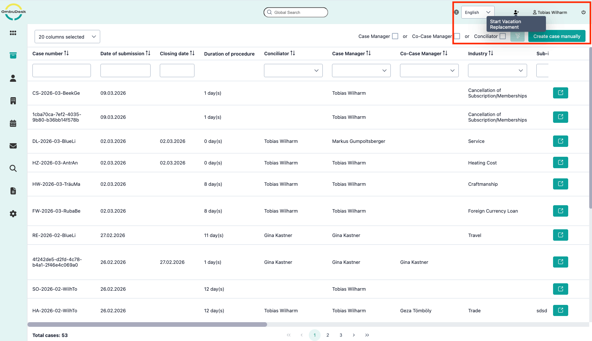Click the power logout icon

[x=583, y=12]
